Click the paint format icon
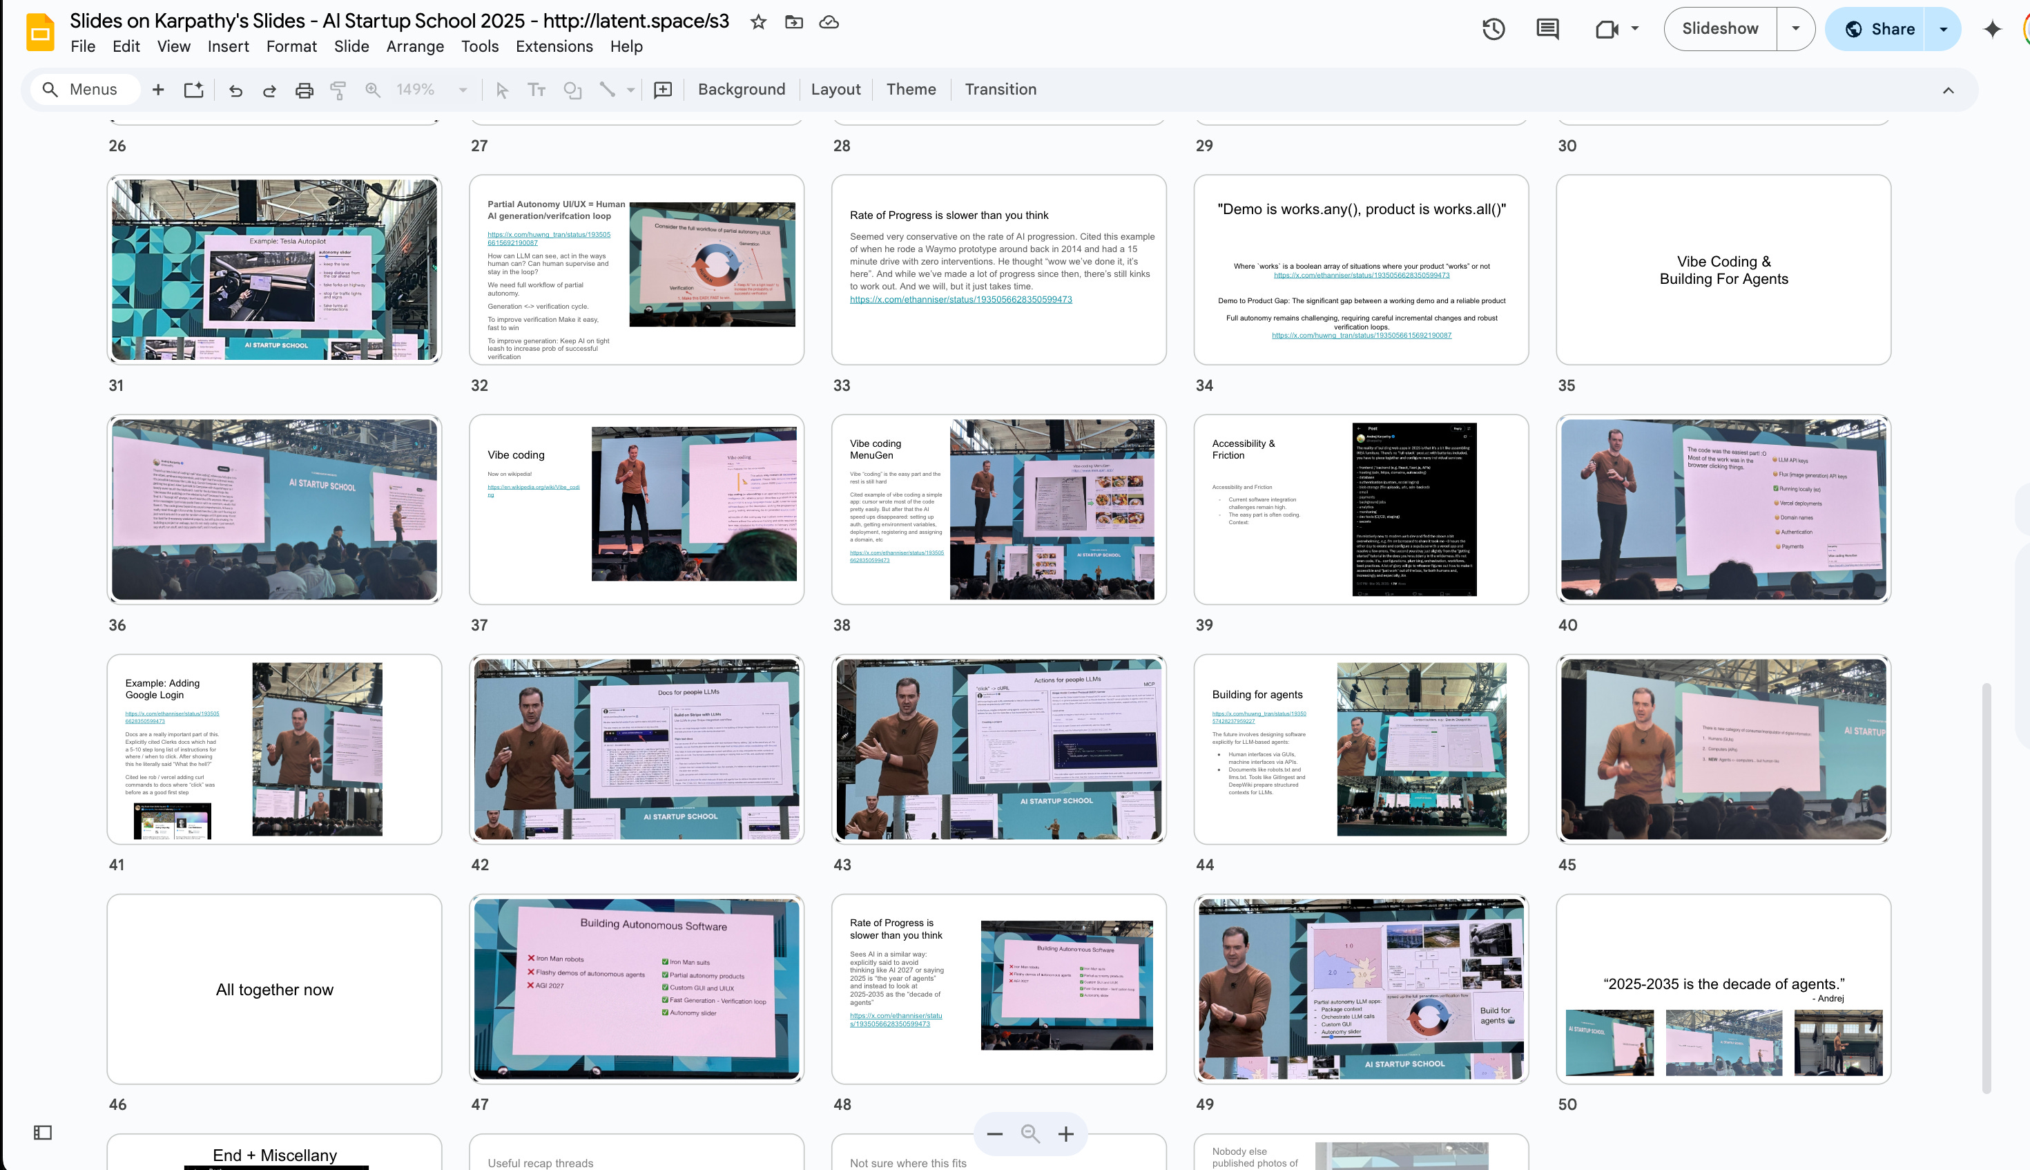Screen dimensions: 2030x1170 coord(338,90)
